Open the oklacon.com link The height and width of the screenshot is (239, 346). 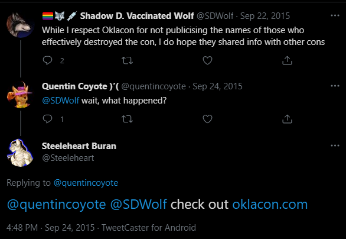coord(270,204)
